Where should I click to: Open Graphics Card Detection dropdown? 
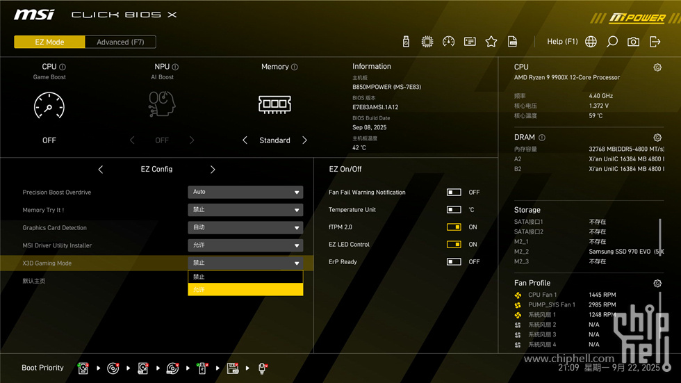[x=245, y=227]
